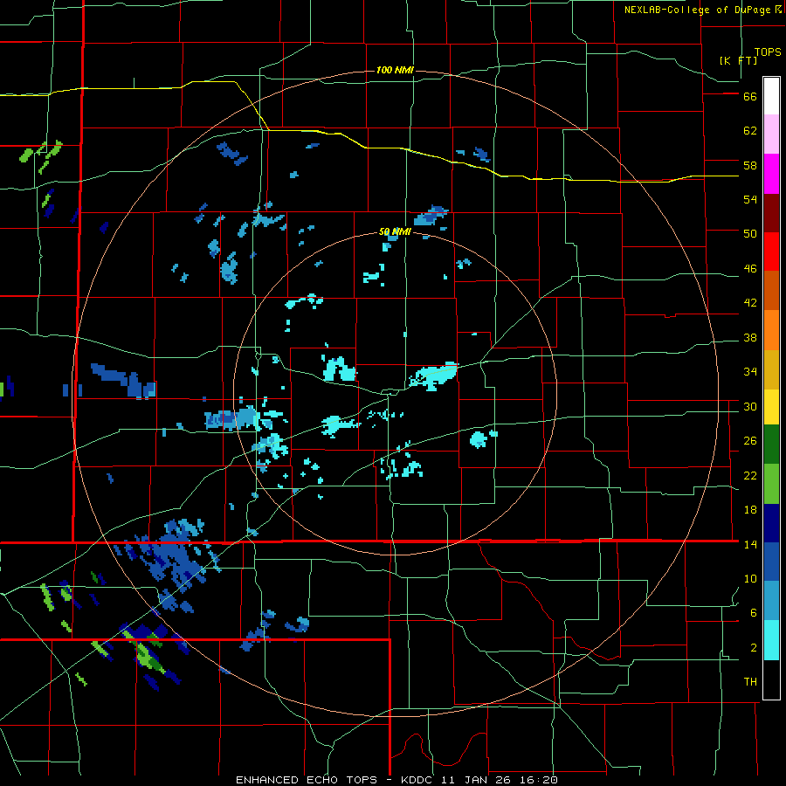The height and width of the screenshot is (786, 786).
Task: Click the 6 legend scale value
Action: 754,613
